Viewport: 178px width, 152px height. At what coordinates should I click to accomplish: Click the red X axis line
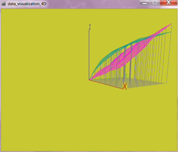[106, 84]
